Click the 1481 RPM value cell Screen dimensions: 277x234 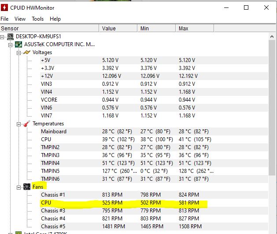(114, 227)
